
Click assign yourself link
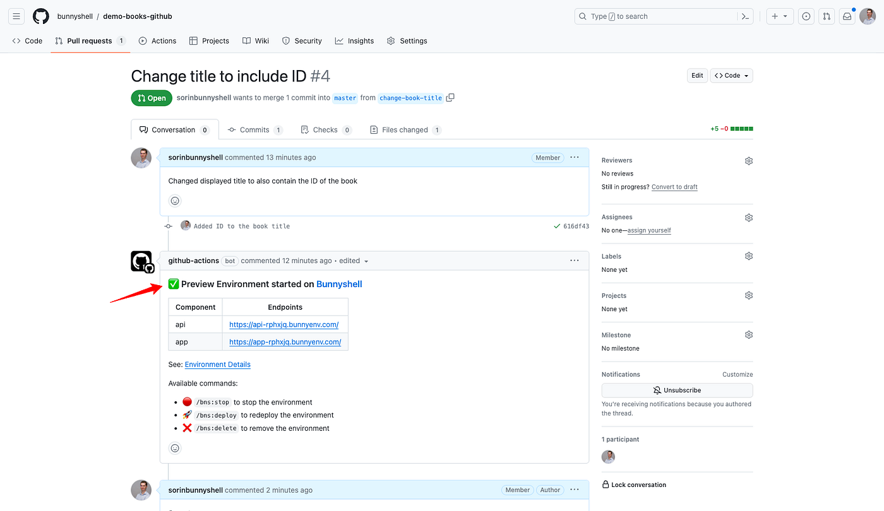pyautogui.click(x=649, y=230)
